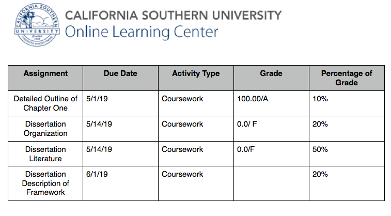
Task: Open the Dissertation Literature assignment
Action: (x=45, y=154)
